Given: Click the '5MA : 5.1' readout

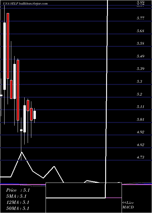Looking at the screenshot, I should (16, 196).
